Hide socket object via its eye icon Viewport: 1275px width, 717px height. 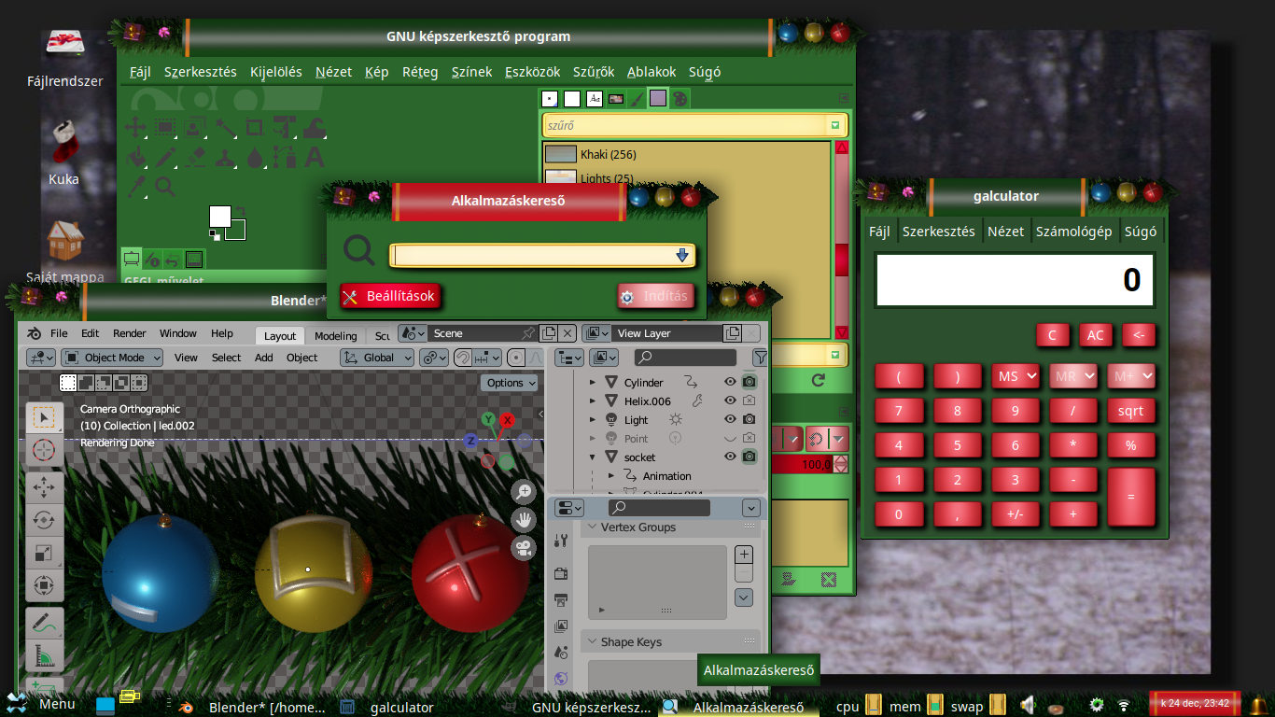730,457
